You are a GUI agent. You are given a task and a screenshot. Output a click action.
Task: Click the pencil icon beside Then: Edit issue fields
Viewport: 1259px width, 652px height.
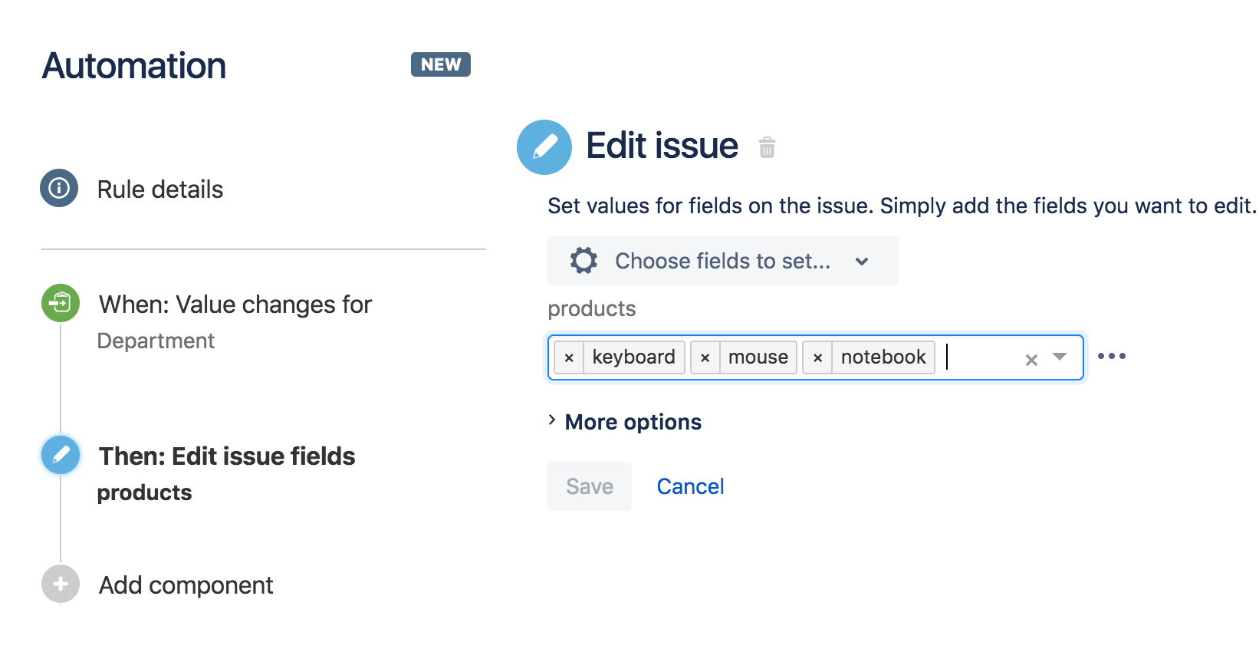coord(61,455)
